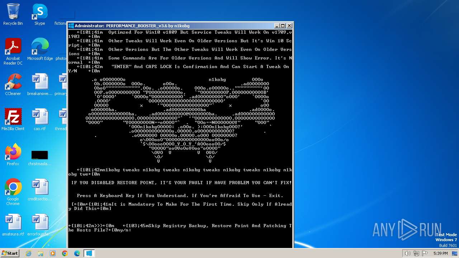Open Acrobat Reader DC shortcut
The width and height of the screenshot is (459, 258).
coord(13,52)
